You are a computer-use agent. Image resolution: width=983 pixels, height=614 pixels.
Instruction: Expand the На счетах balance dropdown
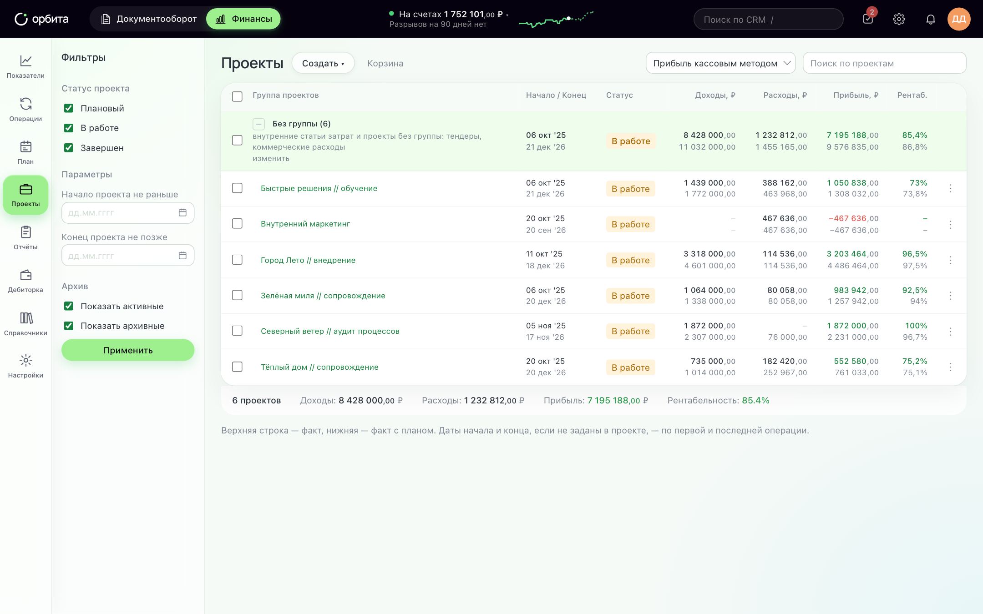click(x=449, y=15)
